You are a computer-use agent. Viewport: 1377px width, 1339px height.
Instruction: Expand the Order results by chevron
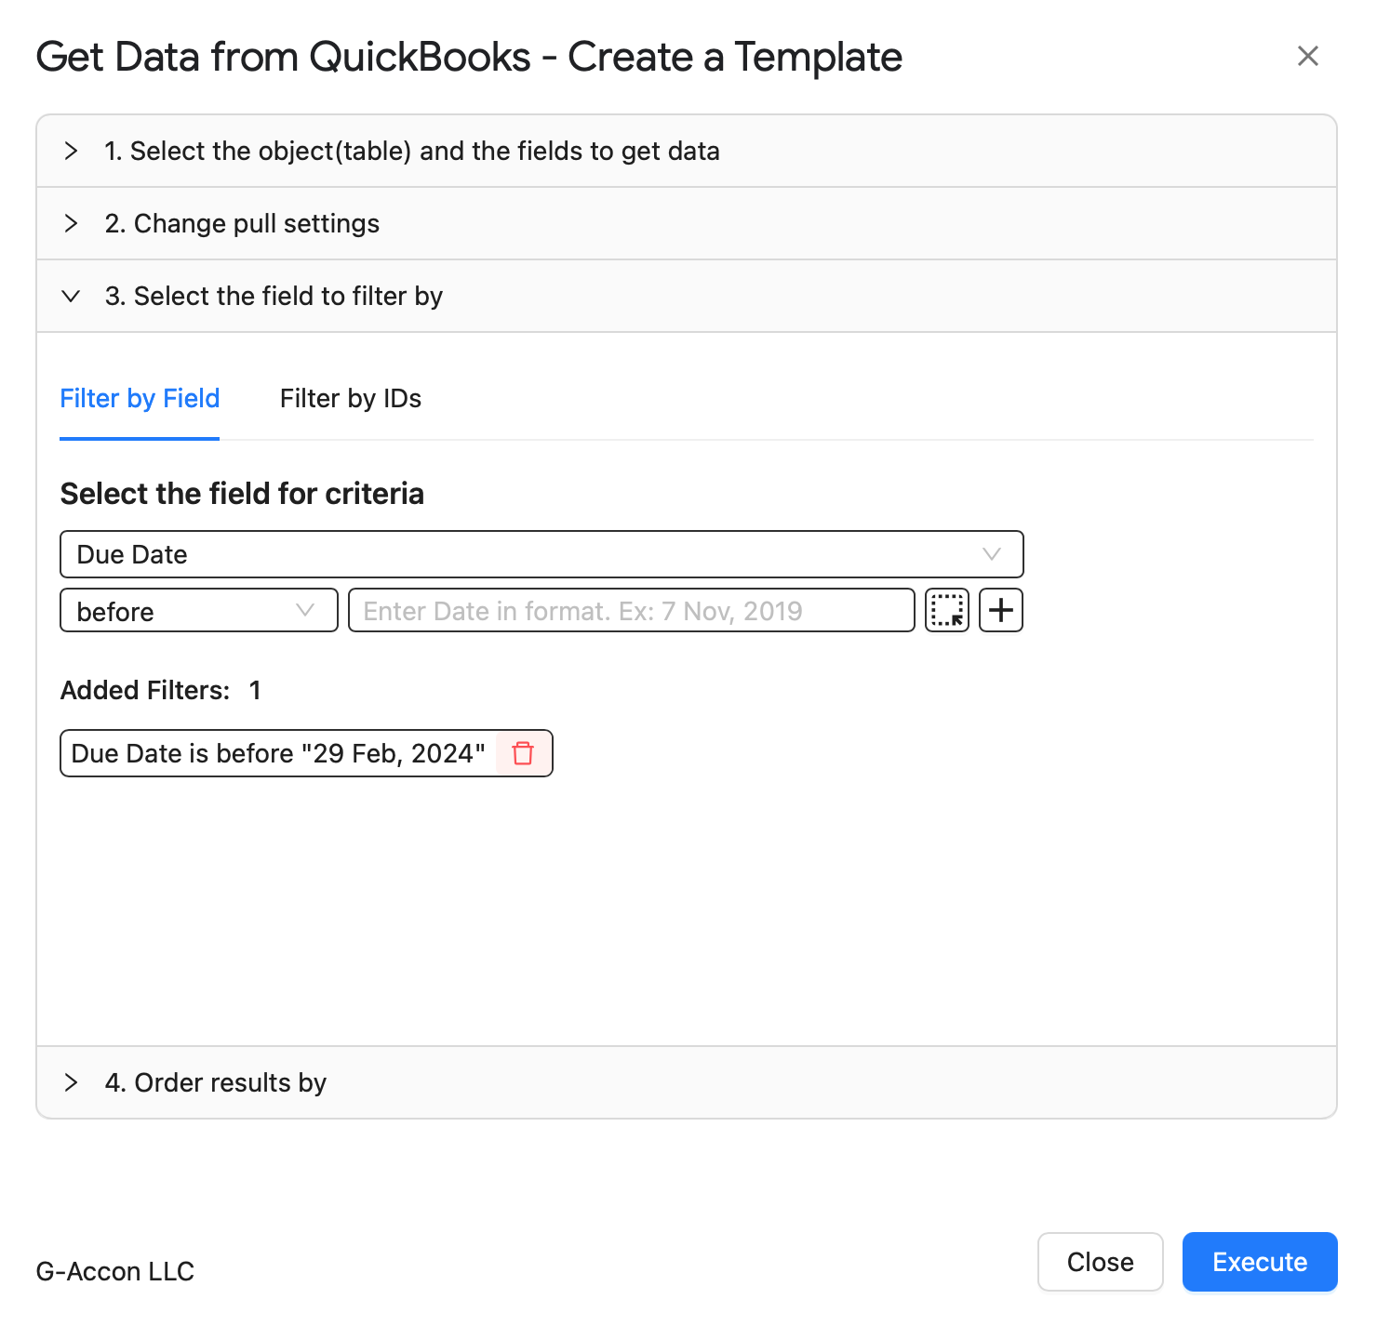pos(71,1083)
